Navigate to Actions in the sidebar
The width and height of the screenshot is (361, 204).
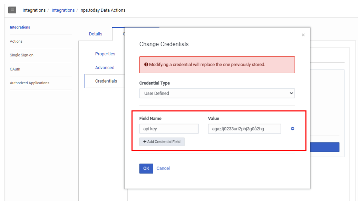tap(16, 41)
